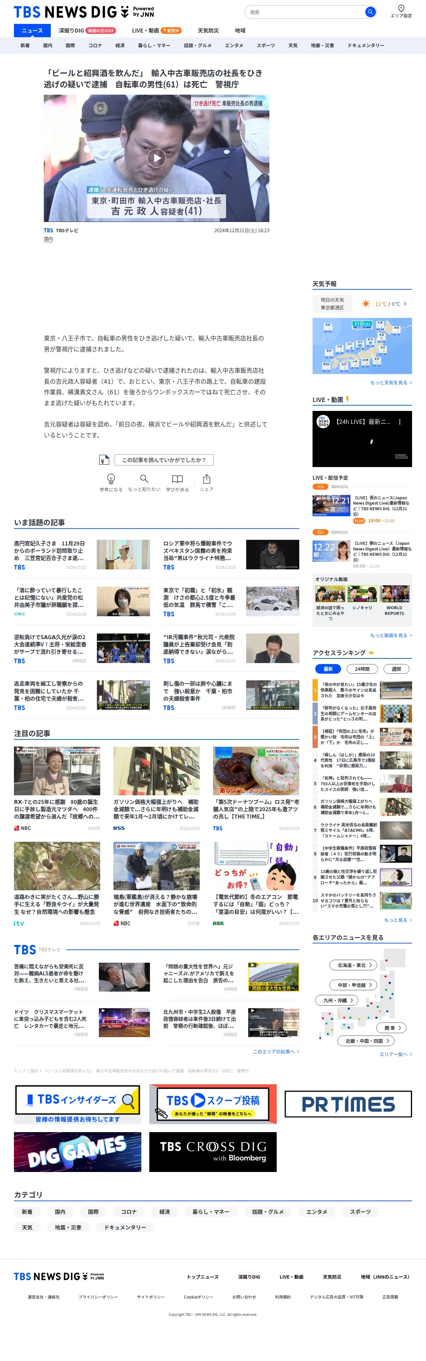Open the LIVE・動画 tab

156,31
